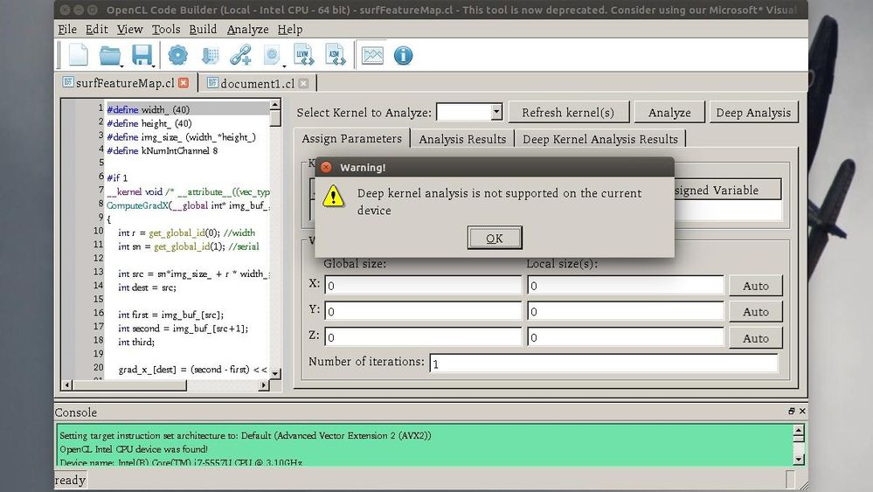This screenshot has height=492, width=873.
Task: Click the code editor scroll up arrow
Action: click(x=275, y=105)
